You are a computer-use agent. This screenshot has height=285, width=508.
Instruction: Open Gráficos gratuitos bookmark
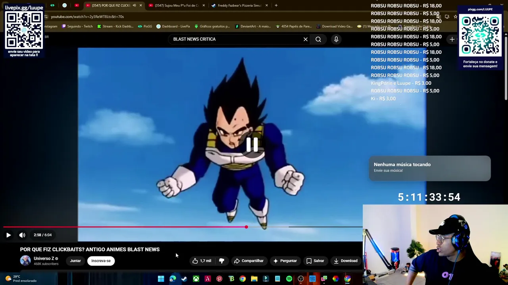coord(212,27)
